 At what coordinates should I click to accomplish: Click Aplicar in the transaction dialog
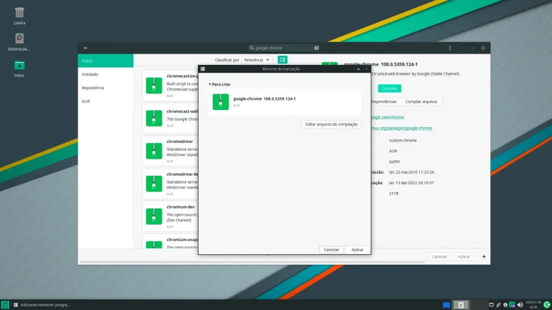357,250
